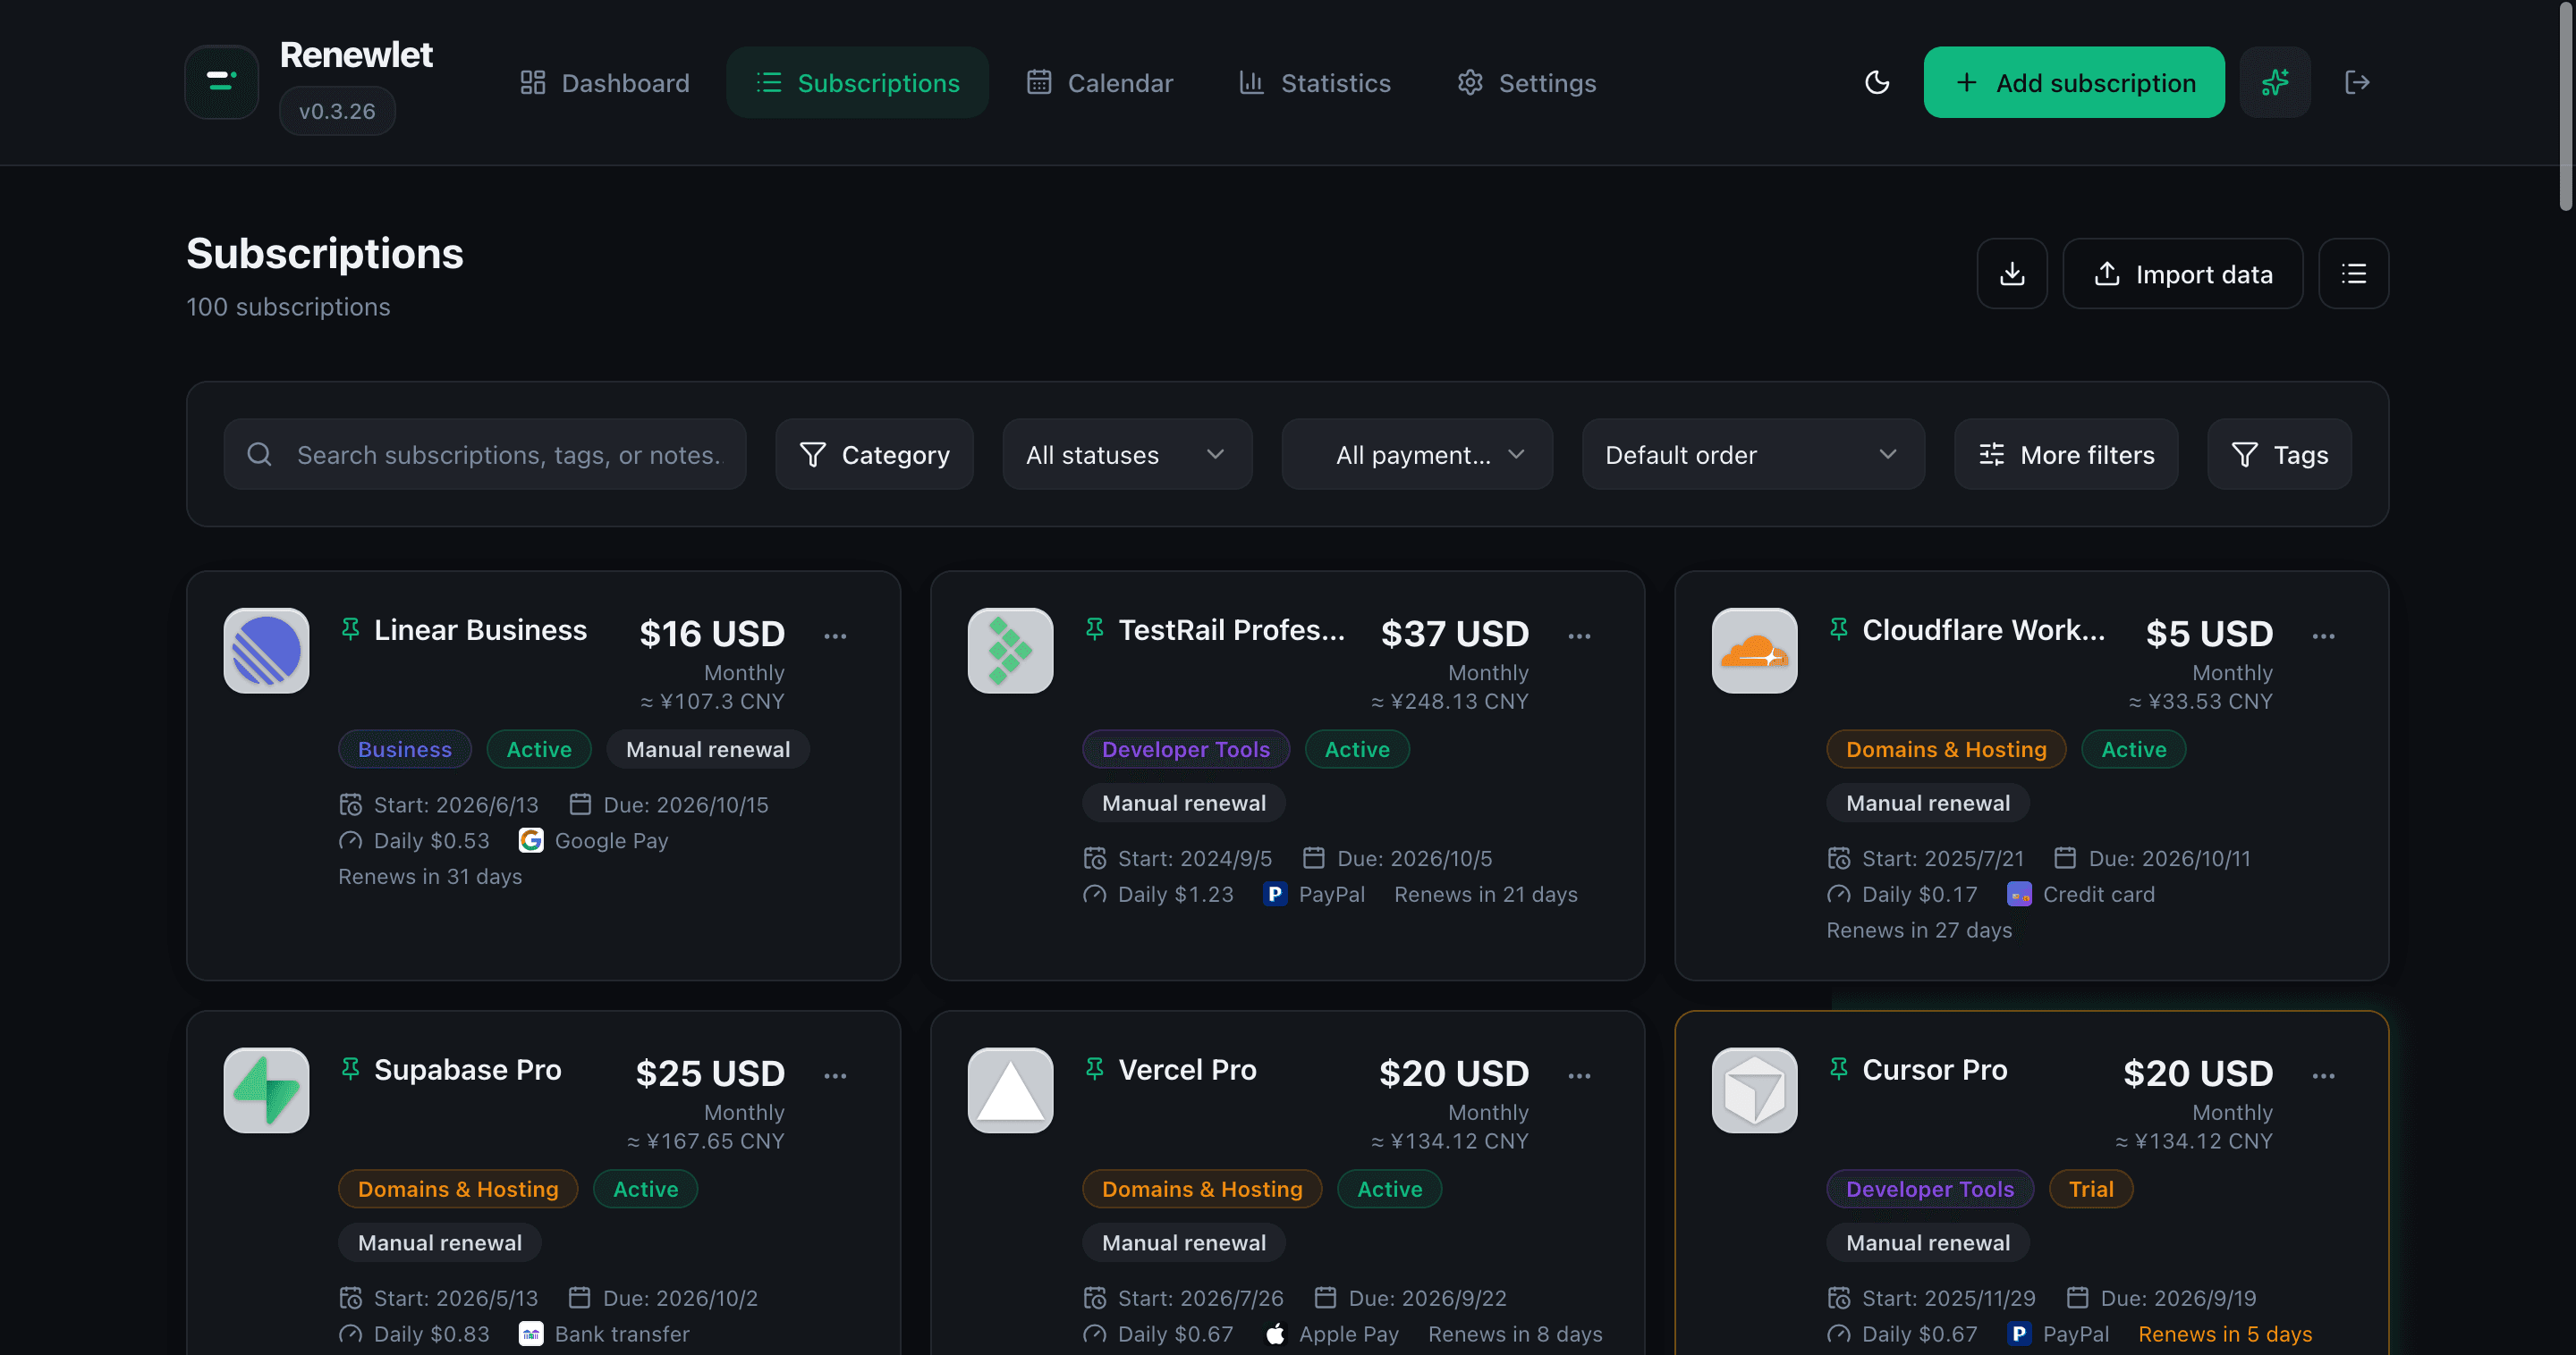Open the Settings tab

(1526, 83)
